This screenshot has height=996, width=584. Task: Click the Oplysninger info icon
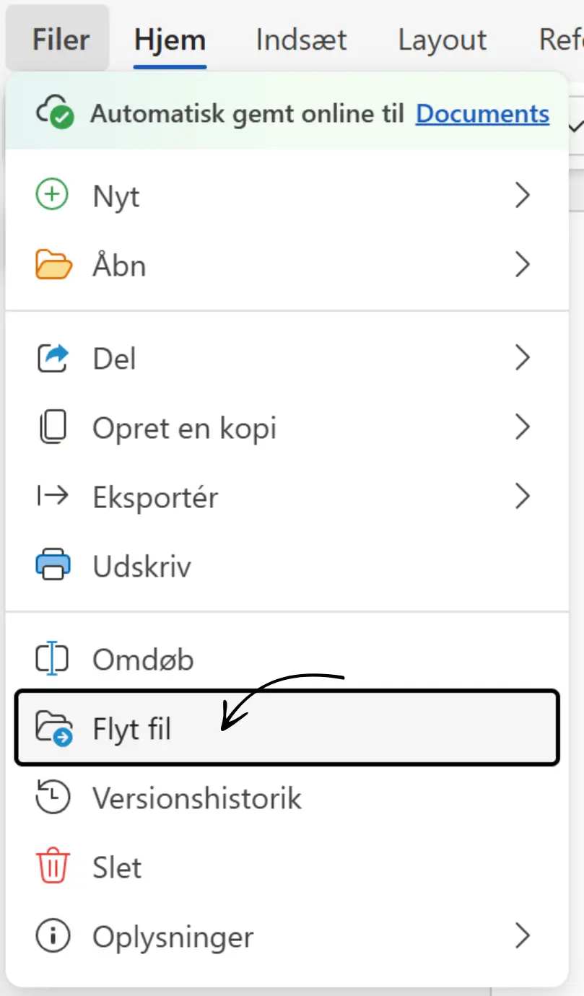(51, 937)
